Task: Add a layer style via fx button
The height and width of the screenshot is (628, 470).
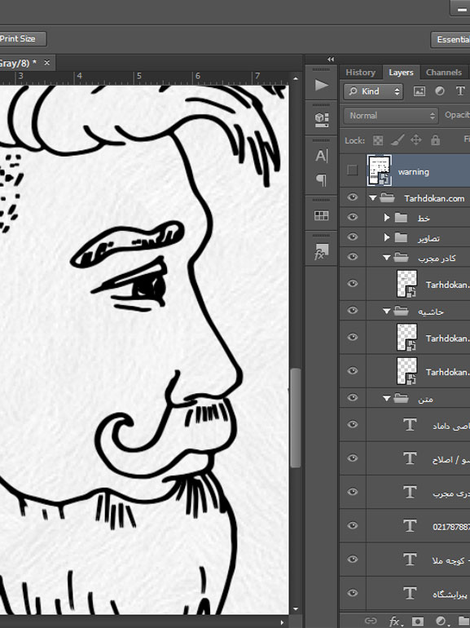Action: (x=394, y=621)
